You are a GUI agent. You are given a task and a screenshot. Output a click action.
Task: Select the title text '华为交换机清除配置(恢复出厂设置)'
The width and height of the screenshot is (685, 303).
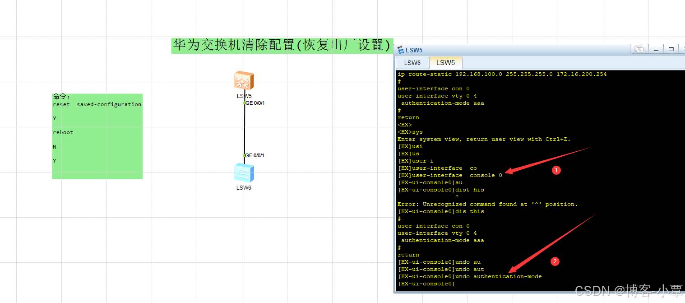tap(282, 46)
